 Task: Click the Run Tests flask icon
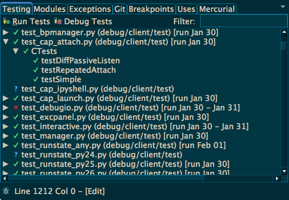click(6, 21)
